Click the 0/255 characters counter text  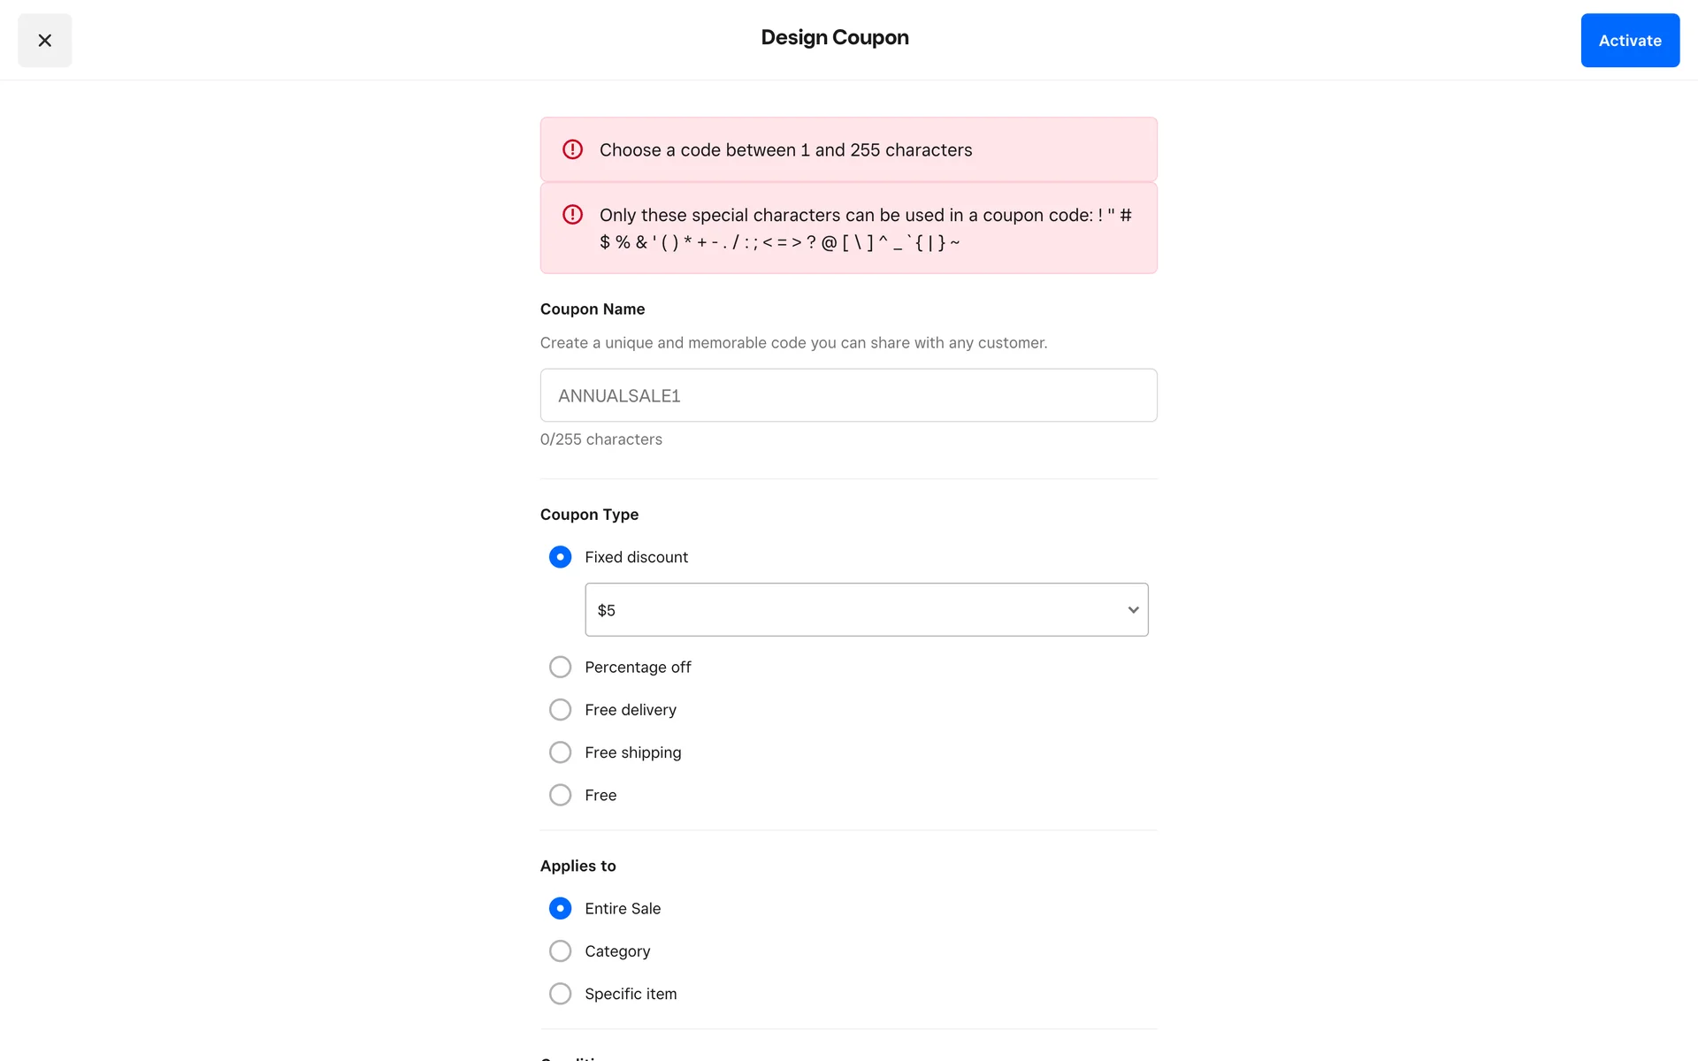[x=601, y=439]
